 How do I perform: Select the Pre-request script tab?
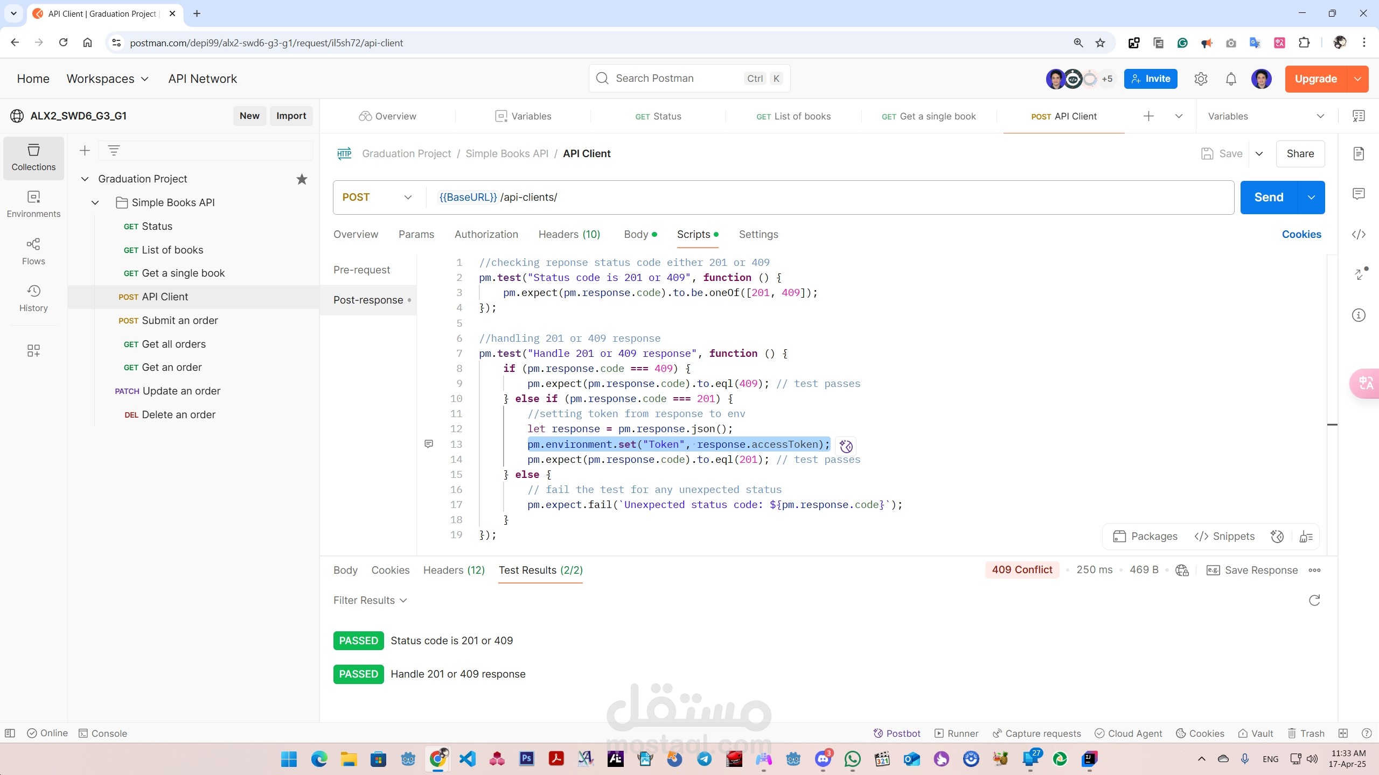coord(361,270)
